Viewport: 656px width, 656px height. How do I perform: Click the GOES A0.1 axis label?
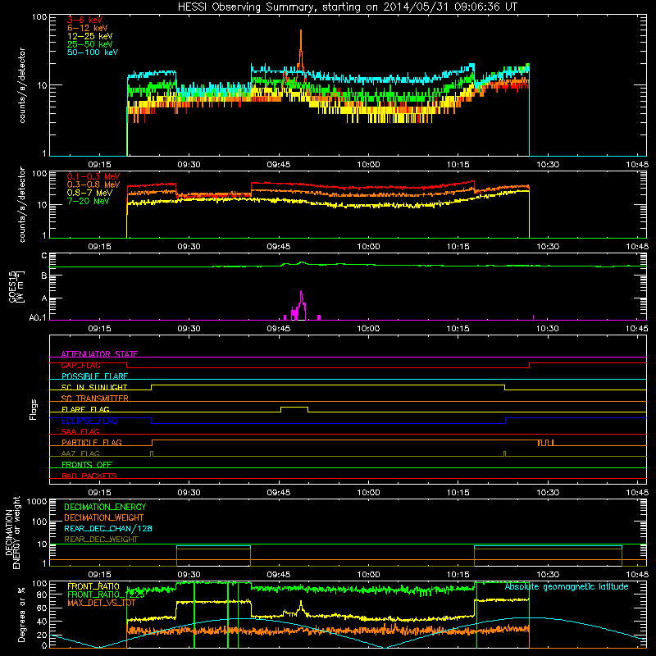pyautogui.click(x=38, y=318)
